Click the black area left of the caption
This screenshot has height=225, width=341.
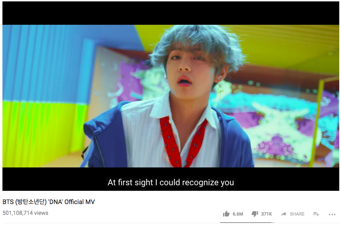(x=54, y=179)
